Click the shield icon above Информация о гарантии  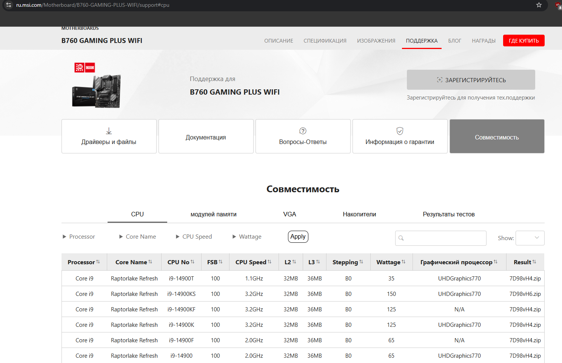400,131
